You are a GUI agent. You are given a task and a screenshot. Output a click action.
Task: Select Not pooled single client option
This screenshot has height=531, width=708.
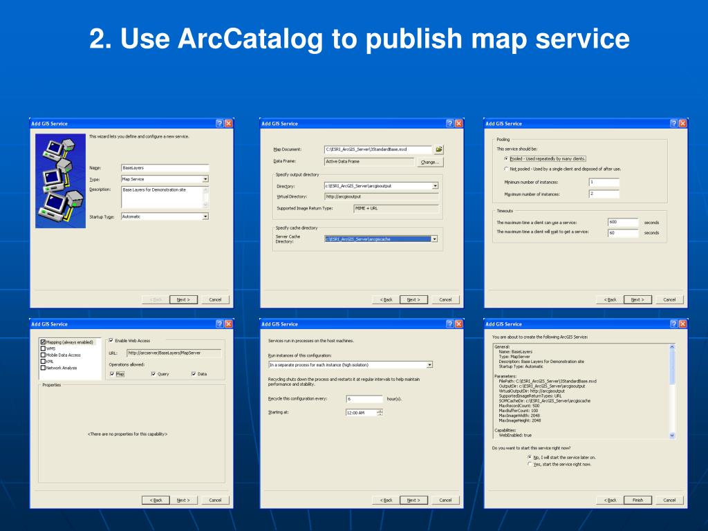506,169
